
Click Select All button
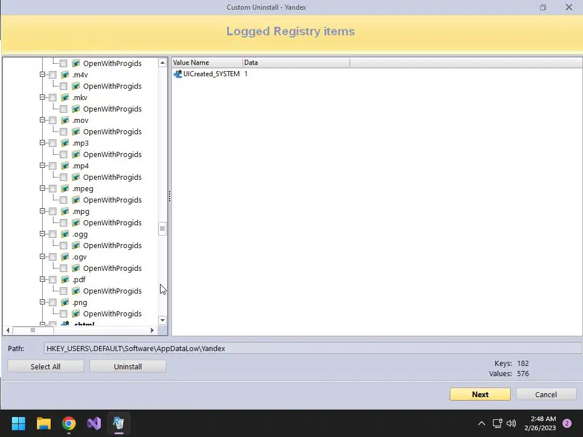(x=46, y=366)
